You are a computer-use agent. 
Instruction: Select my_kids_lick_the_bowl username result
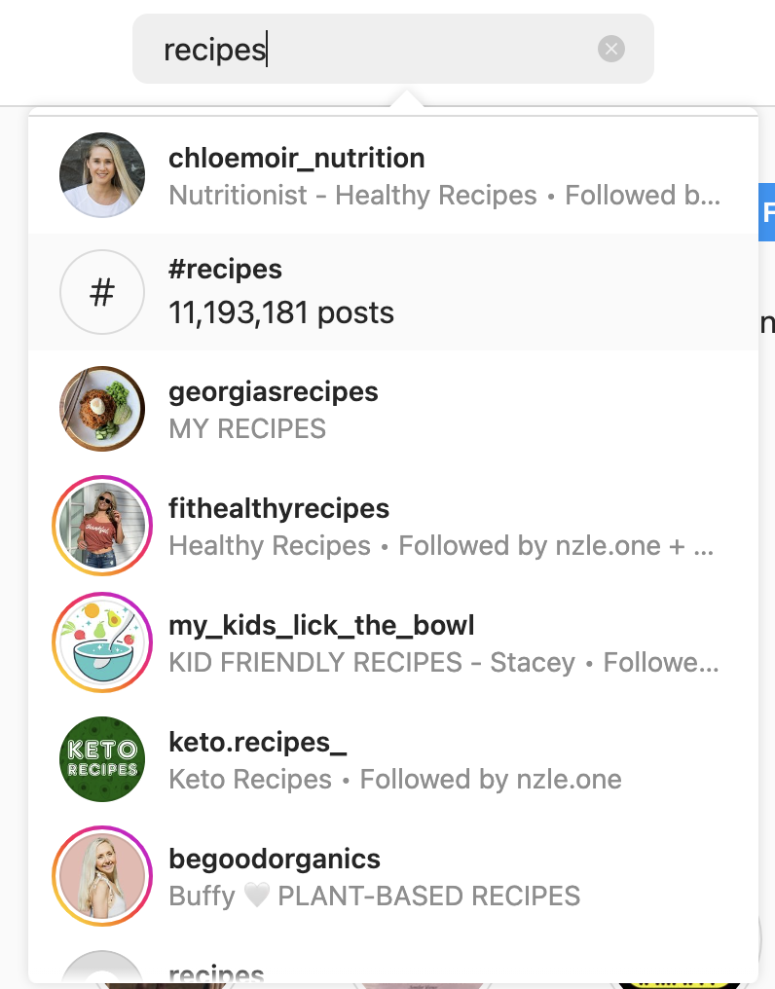pyautogui.click(x=321, y=625)
